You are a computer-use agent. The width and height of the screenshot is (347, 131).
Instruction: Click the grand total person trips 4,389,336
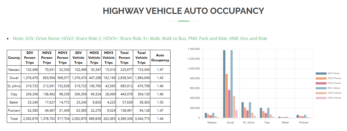coord(125,119)
